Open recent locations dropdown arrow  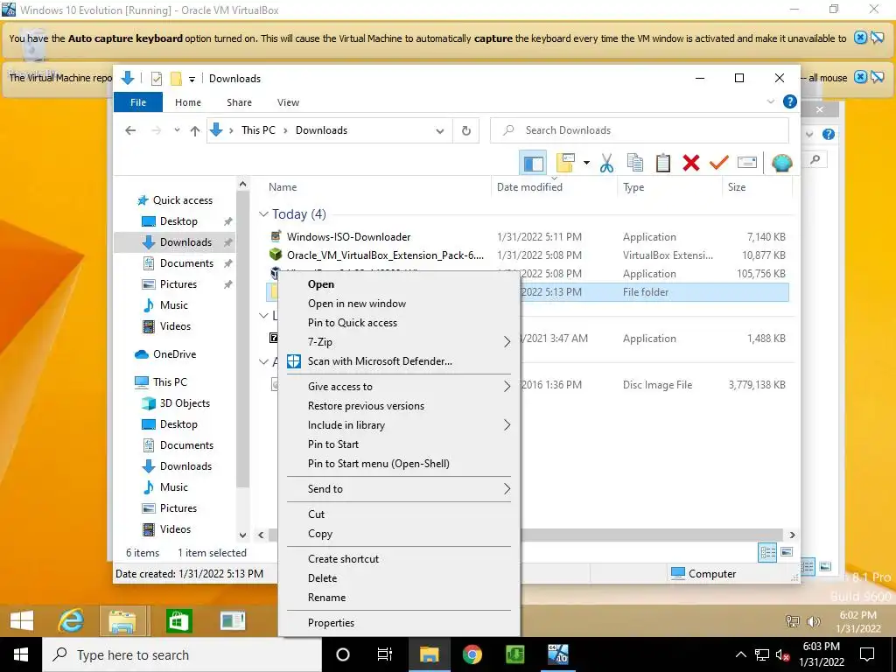point(177,130)
